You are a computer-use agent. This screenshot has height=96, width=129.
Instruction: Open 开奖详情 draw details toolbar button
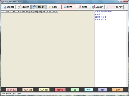[83, 7]
